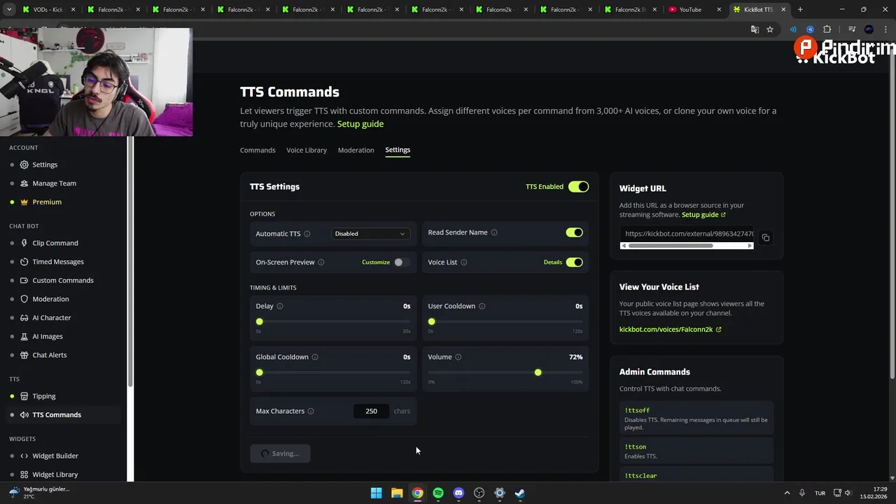Click the User Cooldown slider handle
896x504 pixels.
point(432,321)
